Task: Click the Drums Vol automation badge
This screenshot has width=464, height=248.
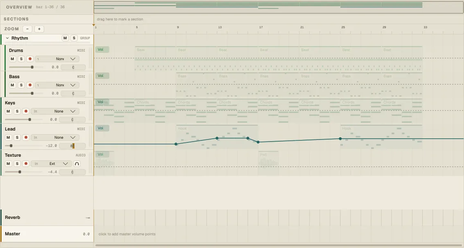Action: click(102, 50)
